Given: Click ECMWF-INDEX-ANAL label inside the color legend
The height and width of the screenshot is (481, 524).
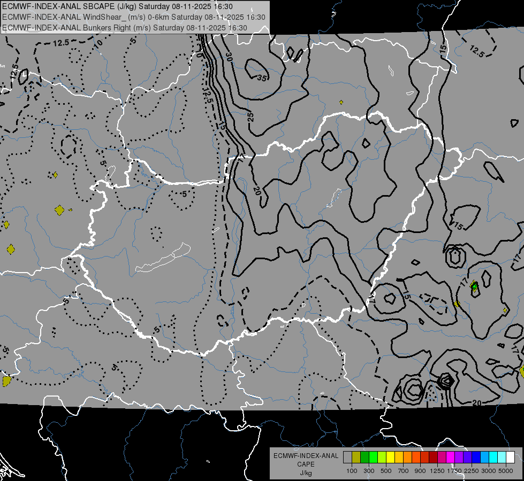Looking at the screenshot, I should [306, 456].
